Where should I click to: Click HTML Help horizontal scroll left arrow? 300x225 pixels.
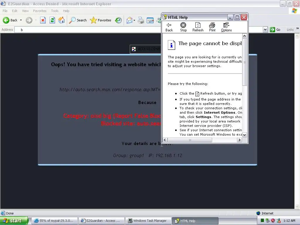[165, 140]
